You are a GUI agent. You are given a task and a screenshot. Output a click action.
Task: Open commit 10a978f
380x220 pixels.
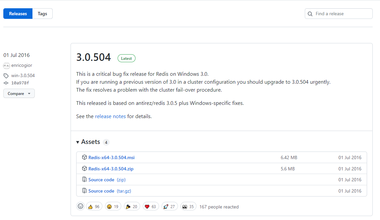point(20,83)
